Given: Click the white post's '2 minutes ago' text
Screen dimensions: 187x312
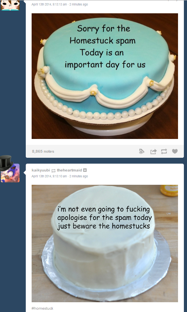Looking at the screenshot, I should [78, 176].
